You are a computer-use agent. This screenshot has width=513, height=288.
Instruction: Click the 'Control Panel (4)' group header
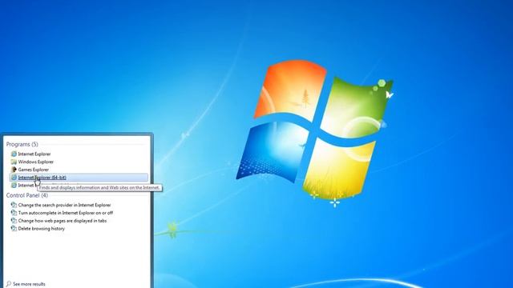pos(26,195)
